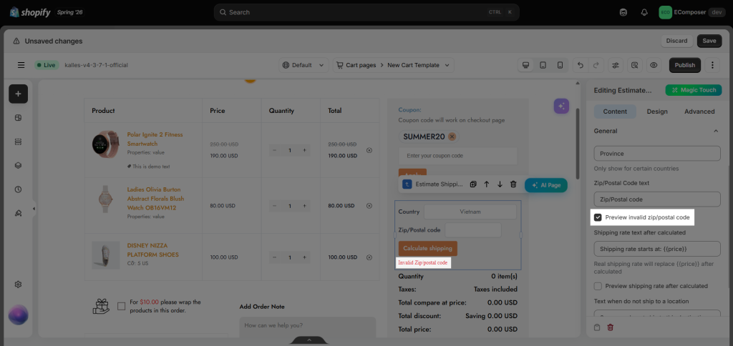Click the Shipping rate starts at field

657,249
